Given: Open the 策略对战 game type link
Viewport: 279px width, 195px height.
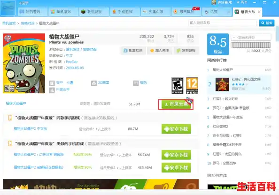Looking at the screenshot, I should coord(90,49).
